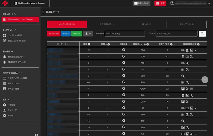Image resolution: width=213 pixels, height=136 pixels.
Task: Click the red 共有 share button
Action: 160,3
